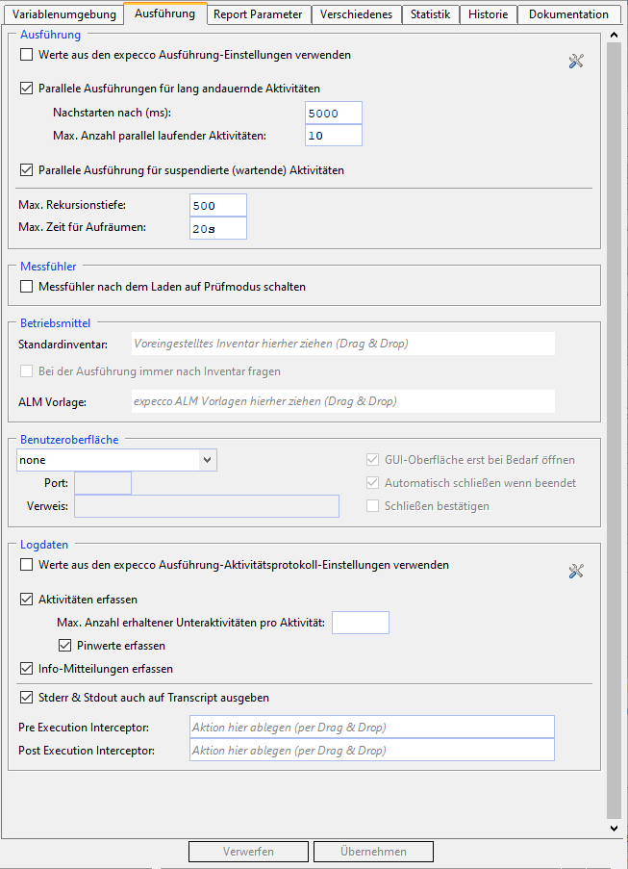Open the Report Parameter tab
This screenshot has height=869, width=628.
(x=259, y=14)
